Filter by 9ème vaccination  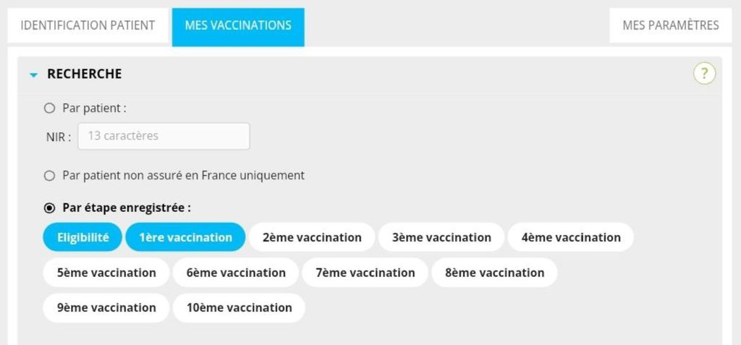pos(106,307)
